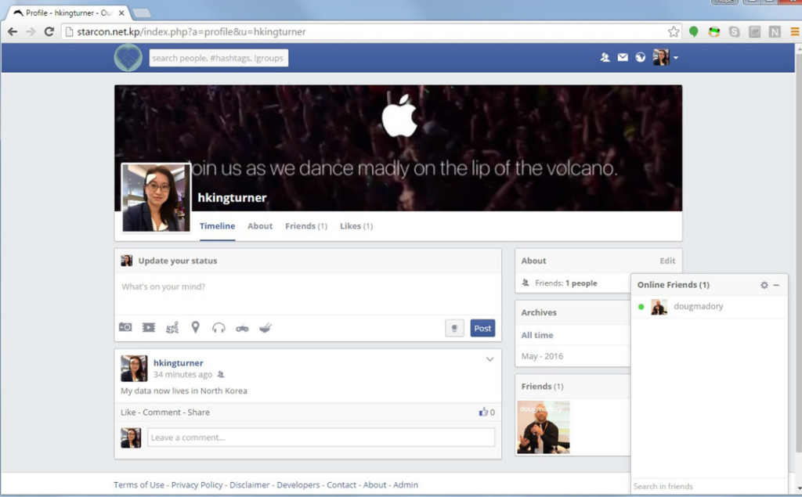Image resolution: width=802 pixels, height=497 pixels.
Task: Open Online Friends settings gear
Action: click(x=764, y=285)
